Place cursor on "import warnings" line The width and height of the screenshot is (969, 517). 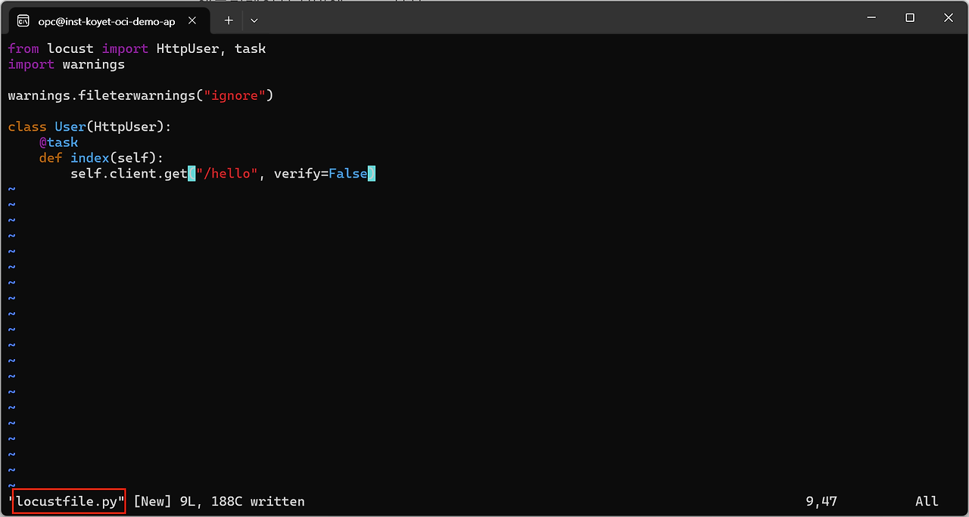pyautogui.click(x=67, y=64)
